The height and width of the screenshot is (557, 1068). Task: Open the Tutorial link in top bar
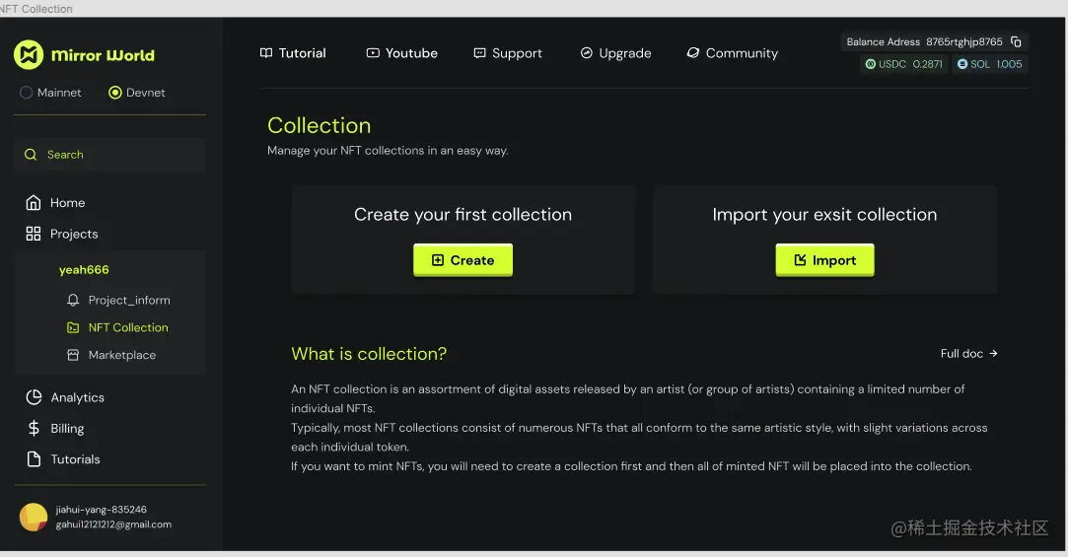pyautogui.click(x=303, y=53)
